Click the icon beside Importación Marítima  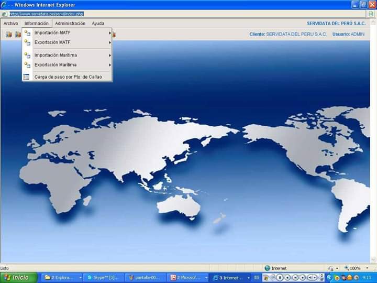coord(27,55)
